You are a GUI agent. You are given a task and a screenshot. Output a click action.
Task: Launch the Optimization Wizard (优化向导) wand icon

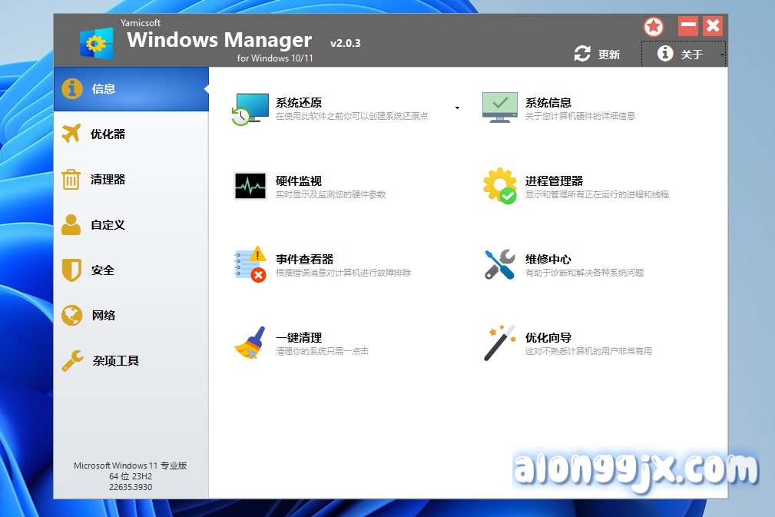coord(499,343)
